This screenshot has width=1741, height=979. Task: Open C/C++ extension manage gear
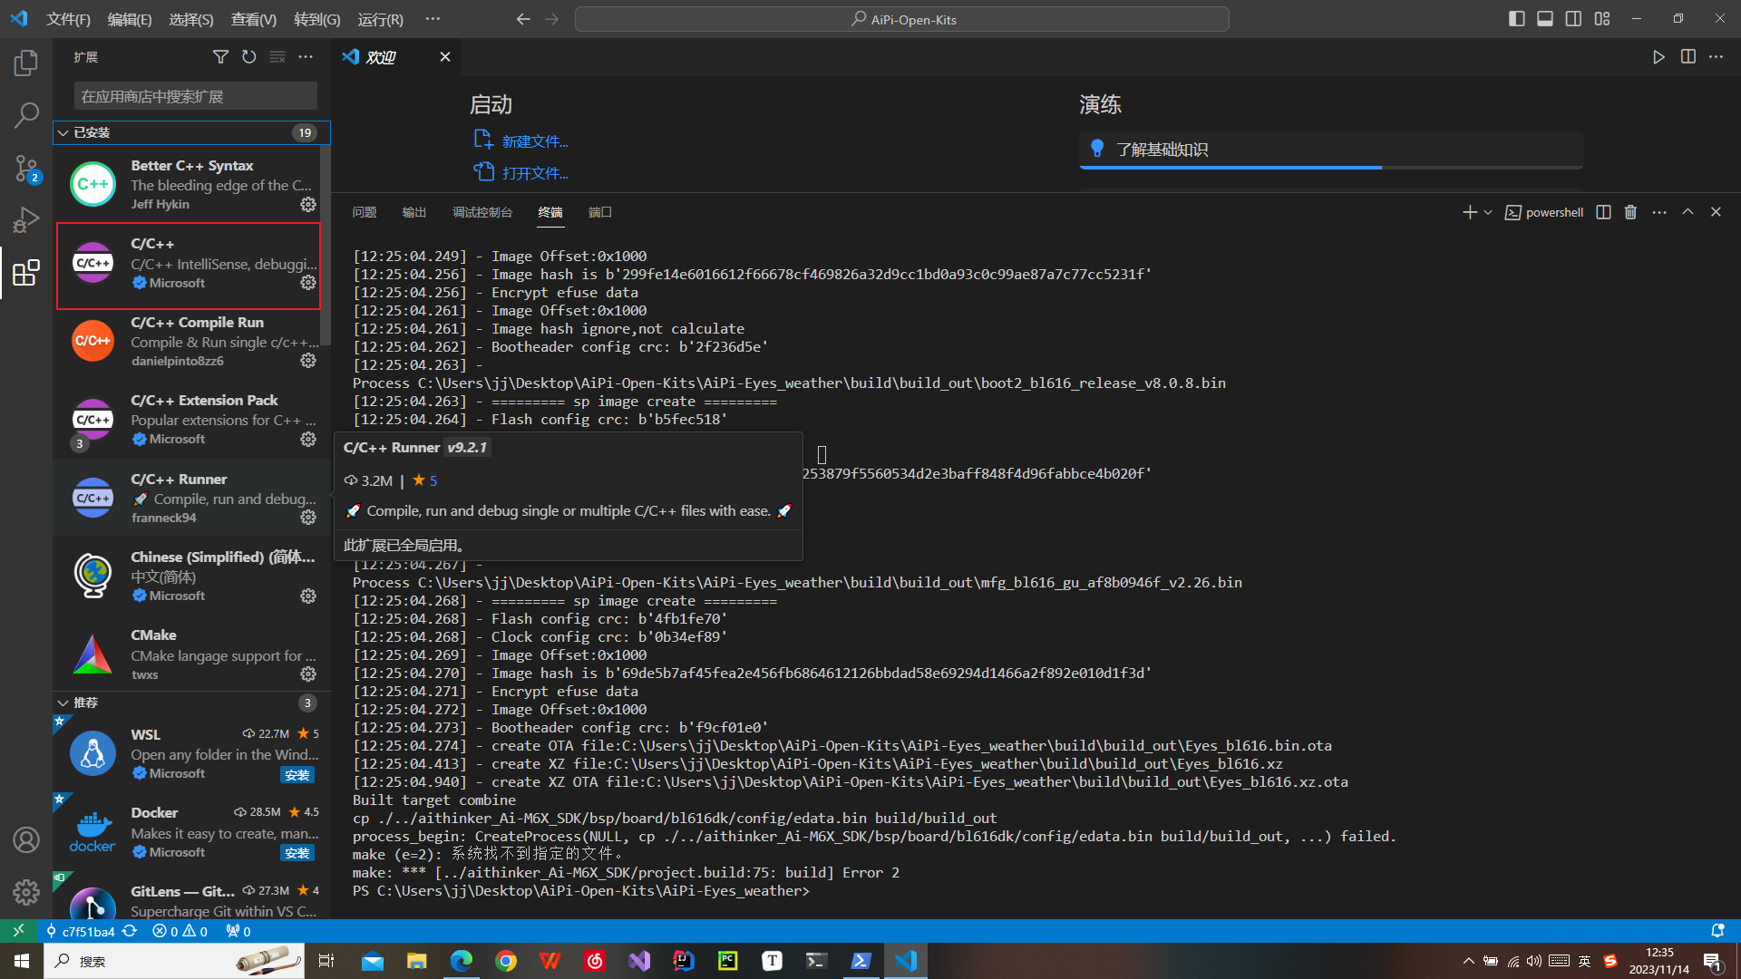point(308,283)
